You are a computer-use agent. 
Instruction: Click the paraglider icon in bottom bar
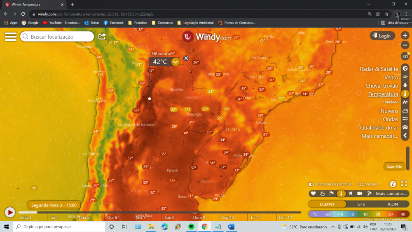(x=369, y=194)
